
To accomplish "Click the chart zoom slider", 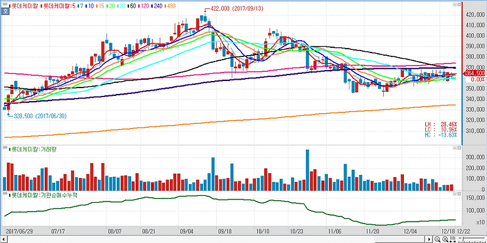I will tap(471, 239).
